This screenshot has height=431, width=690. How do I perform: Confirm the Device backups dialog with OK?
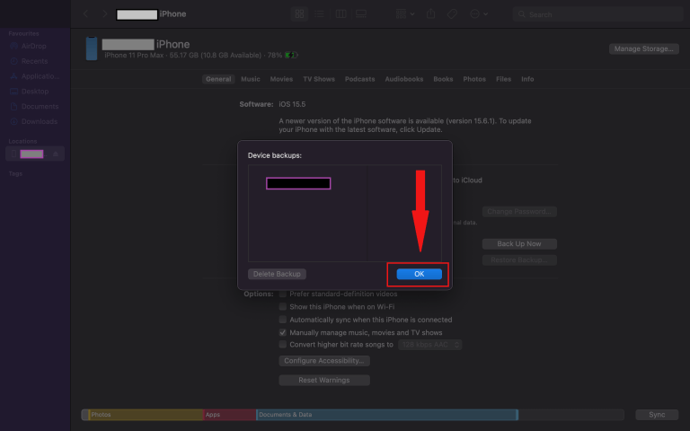419,274
